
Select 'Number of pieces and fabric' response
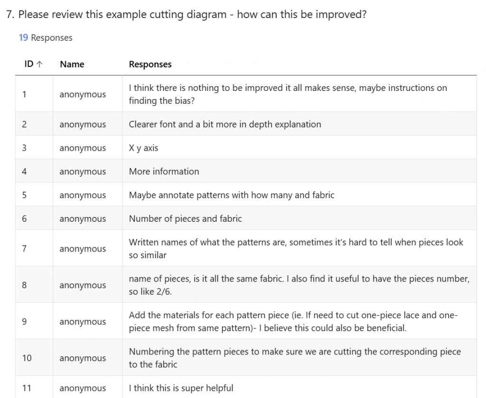pyautogui.click(x=186, y=218)
